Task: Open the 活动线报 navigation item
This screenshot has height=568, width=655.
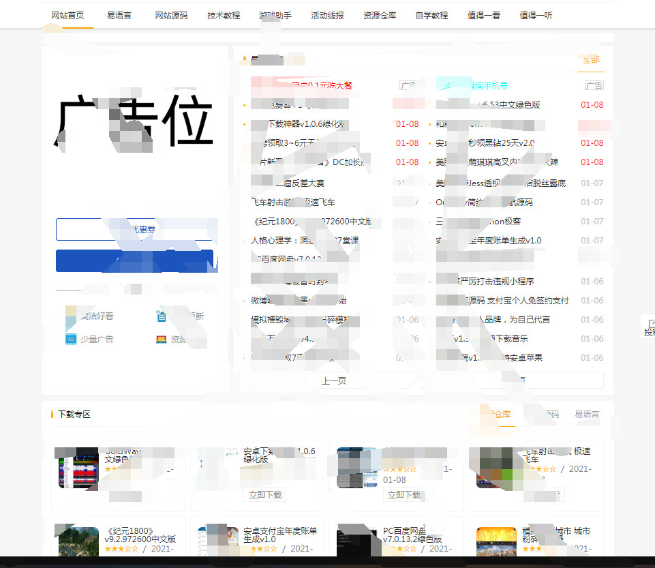Action: pos(327,15)
